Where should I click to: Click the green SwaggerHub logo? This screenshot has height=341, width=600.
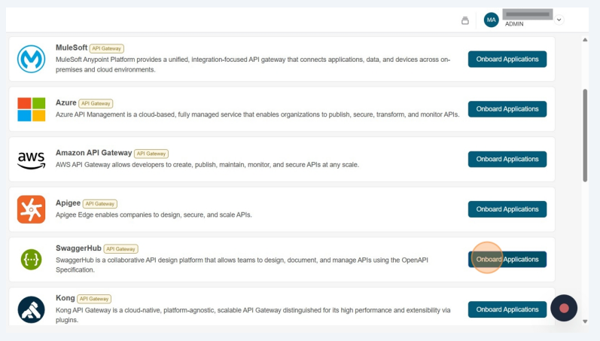32,260
